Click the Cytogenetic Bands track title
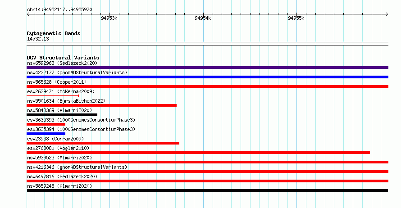This screenshot has width=401, height=208. 54,33
